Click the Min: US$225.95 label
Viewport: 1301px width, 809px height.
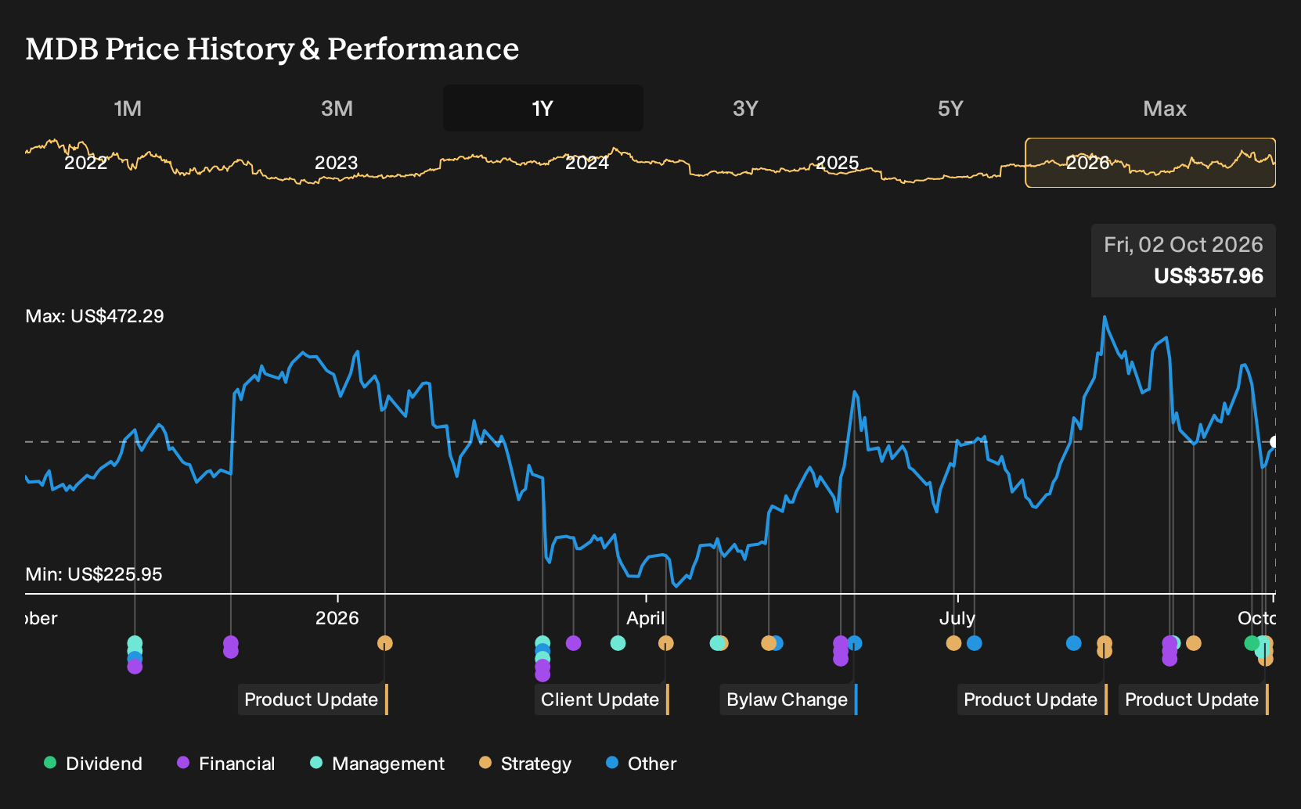coord(94,574)
